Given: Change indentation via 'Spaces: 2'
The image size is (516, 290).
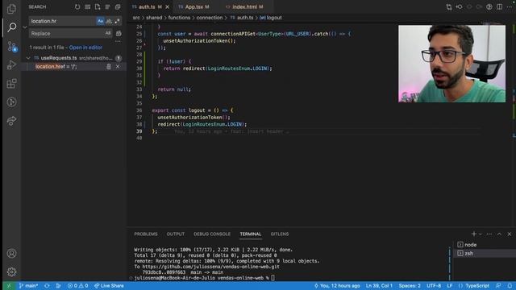Looking at the screenshot, I should (x=410, y=286).
